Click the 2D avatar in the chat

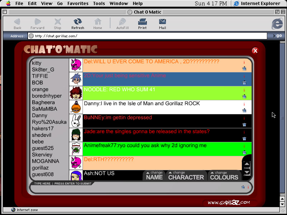[76, 79]
